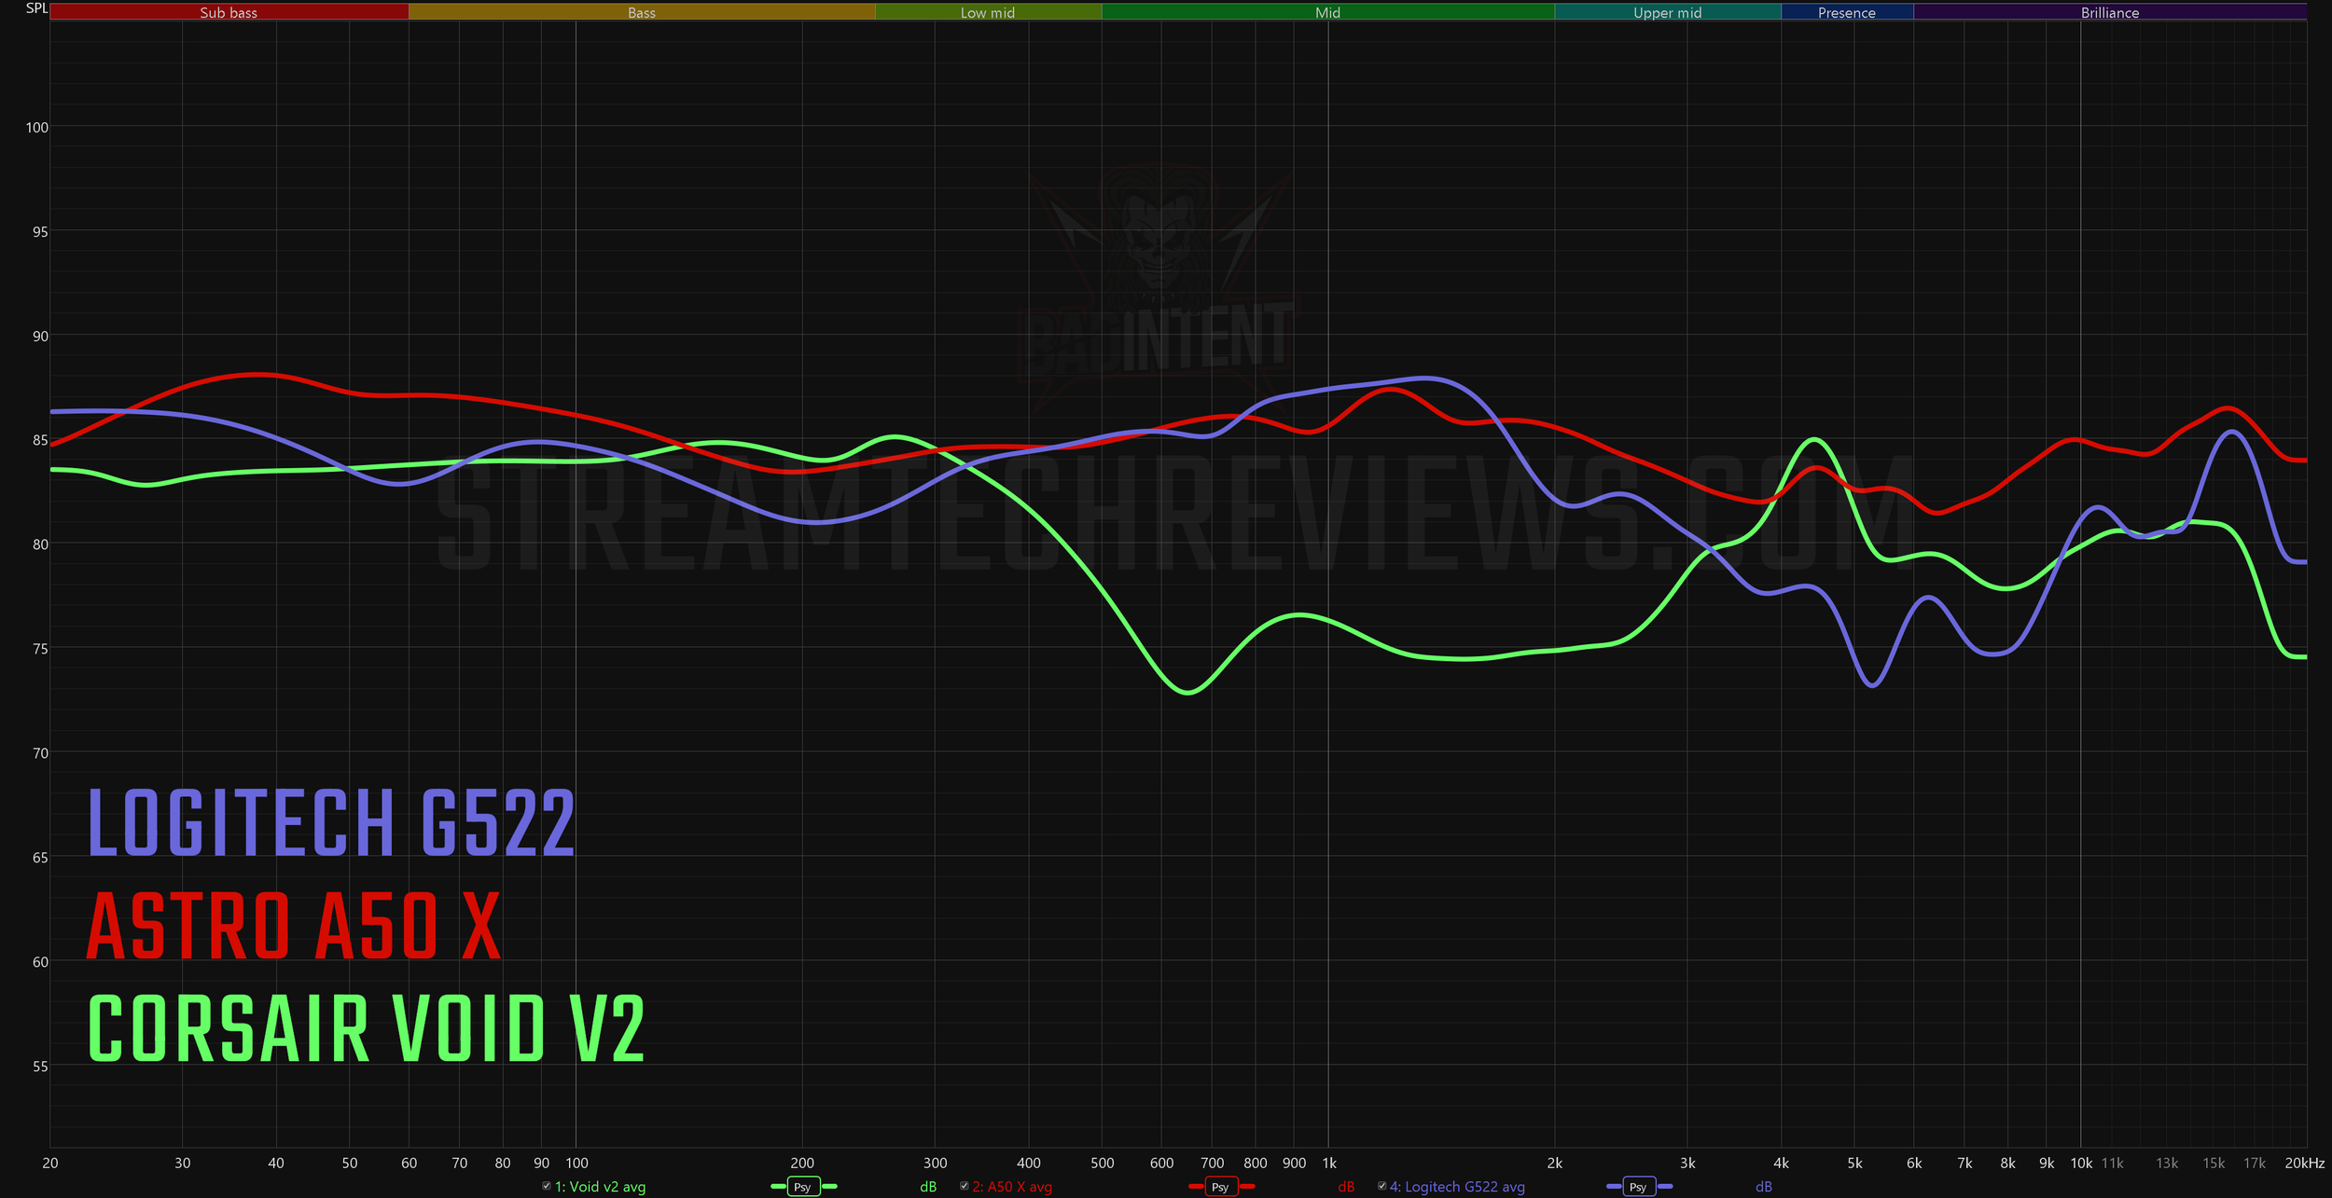Click the green Psy smoothing button
Image resolution: width=2332 pixels, height=1198 pixels.
coord(802,1187)
